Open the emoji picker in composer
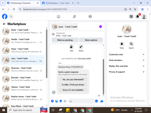 tap(96, 101)
